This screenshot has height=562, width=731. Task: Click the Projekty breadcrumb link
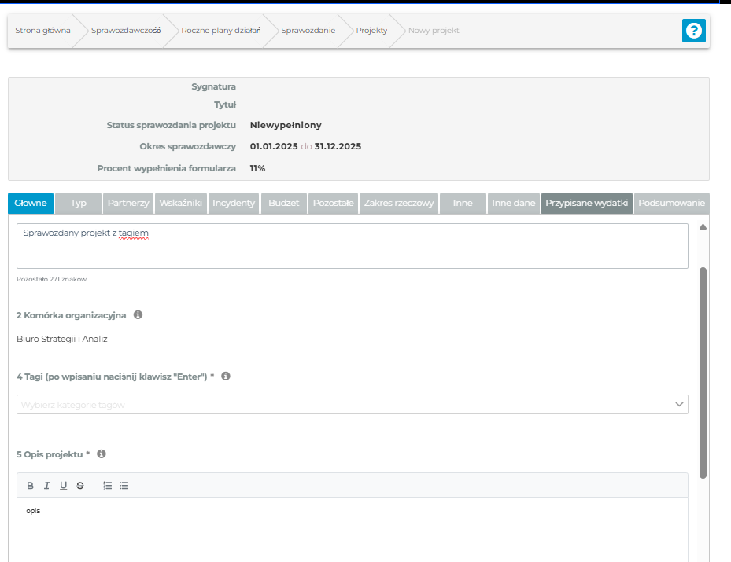(x=371, y=31)
